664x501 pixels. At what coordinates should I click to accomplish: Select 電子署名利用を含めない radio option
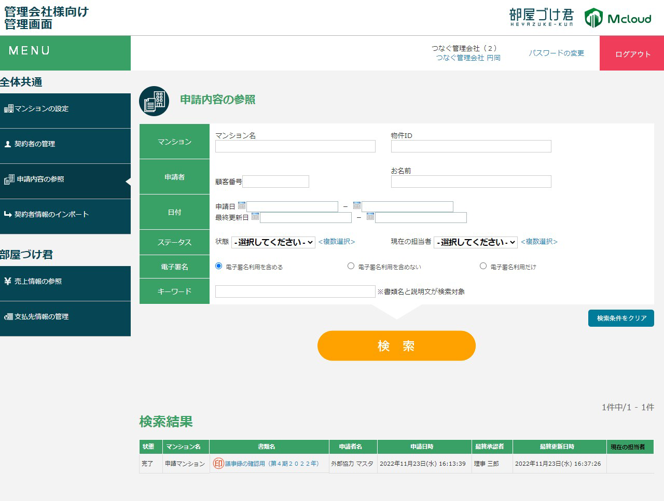351,266
